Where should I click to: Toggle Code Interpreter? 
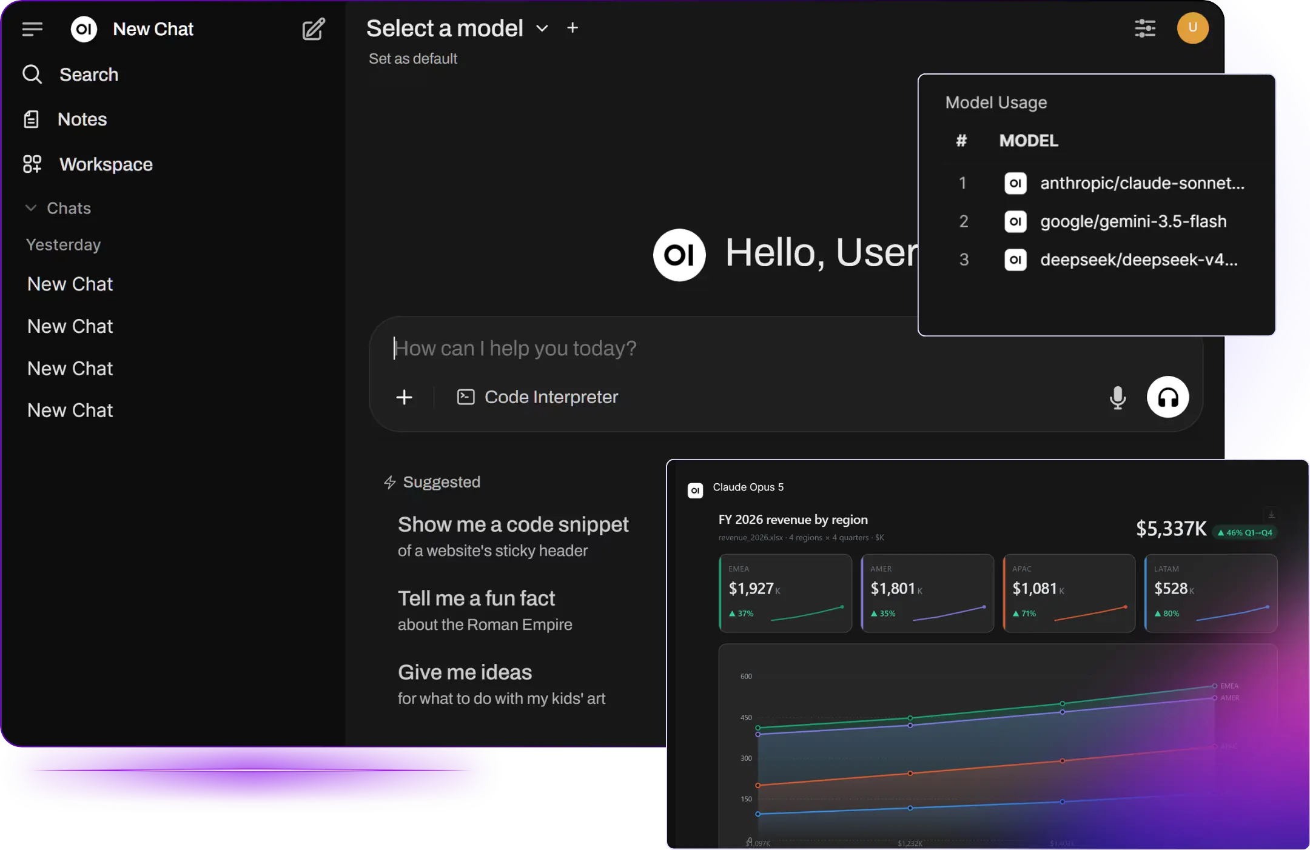click(537, 397)
